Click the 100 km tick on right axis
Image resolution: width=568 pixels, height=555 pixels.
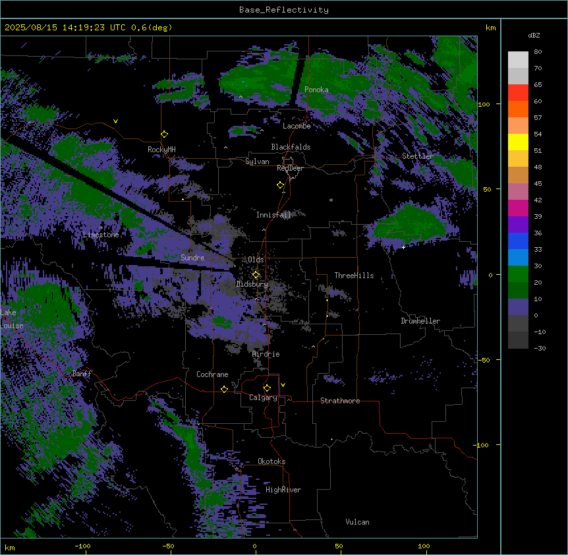pos(484,104)
